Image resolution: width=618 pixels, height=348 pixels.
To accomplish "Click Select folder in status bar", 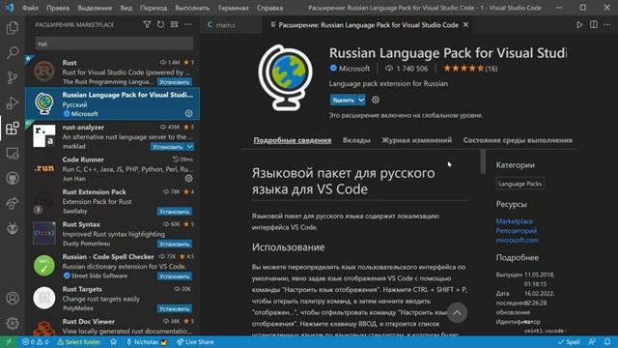I will pyautogui.click(x=79, y=342).
